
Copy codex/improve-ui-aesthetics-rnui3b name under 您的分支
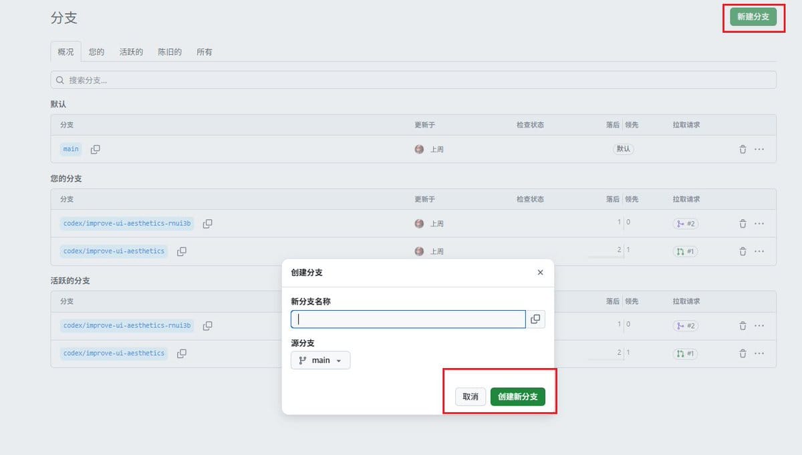208,224
